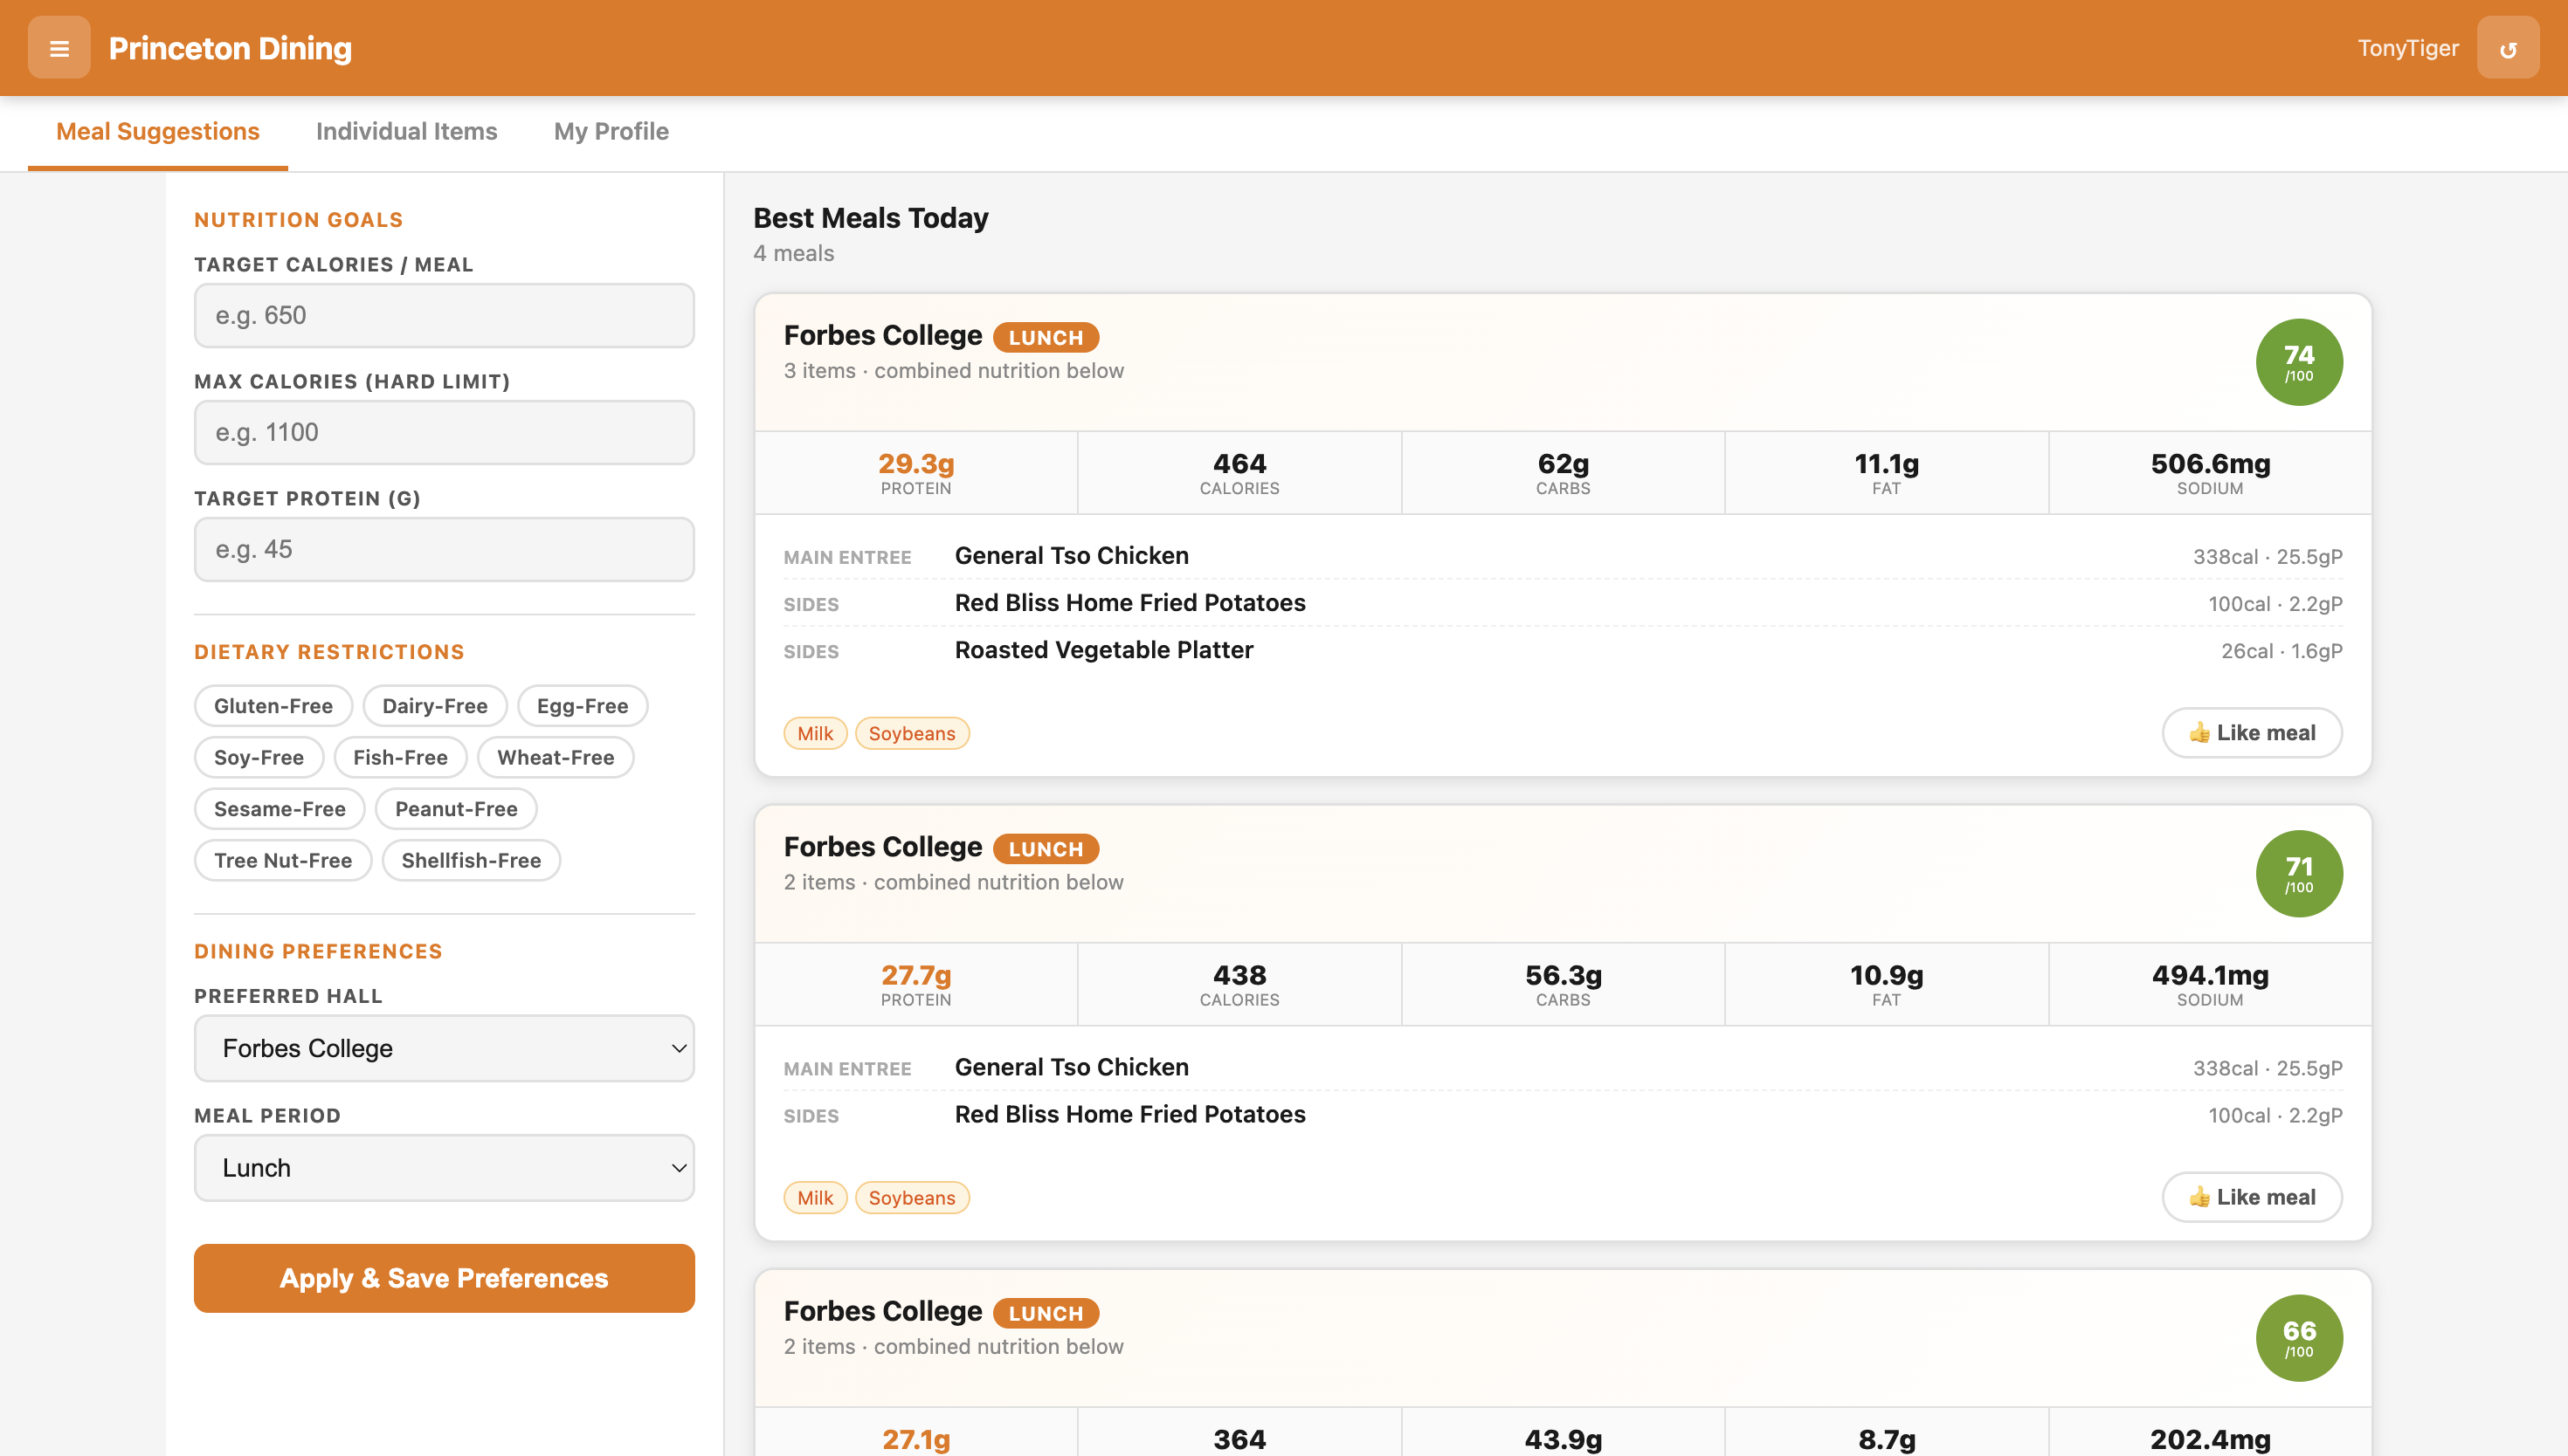The width and height of the screenshot is (2568, 1456).
Task: Click the refresh icon next to TonyTiger
Action: coord(2507,48)
